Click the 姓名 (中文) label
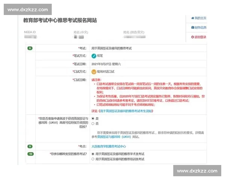225x180 pixels. pos(81,32)
